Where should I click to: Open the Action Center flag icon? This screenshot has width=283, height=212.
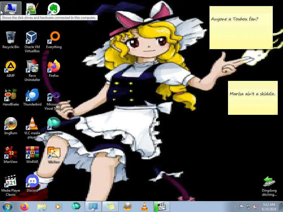coord(242,207)
